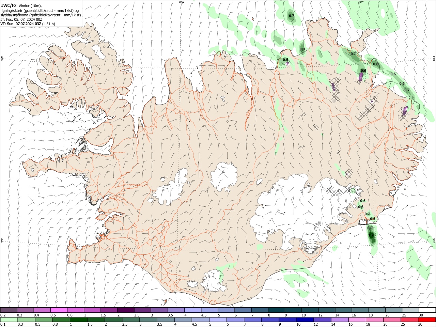
Task: Select the darkest purple swatch labeled 2 in the top row
Action: tap(126, 310)
